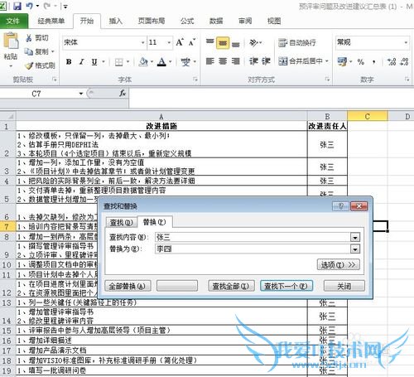Select row 15 header
Viewport: 414px width, 377px height.
[7, 331]
